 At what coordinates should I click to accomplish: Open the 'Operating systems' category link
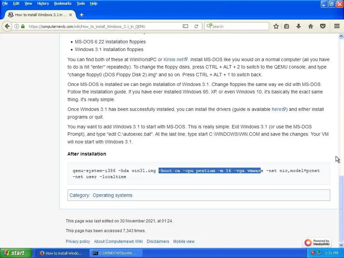click(112, 195)
